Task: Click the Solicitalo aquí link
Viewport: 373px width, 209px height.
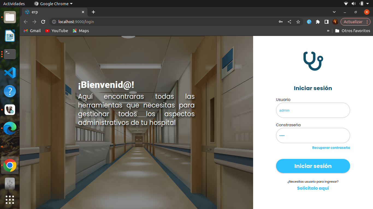Action: 313,188
